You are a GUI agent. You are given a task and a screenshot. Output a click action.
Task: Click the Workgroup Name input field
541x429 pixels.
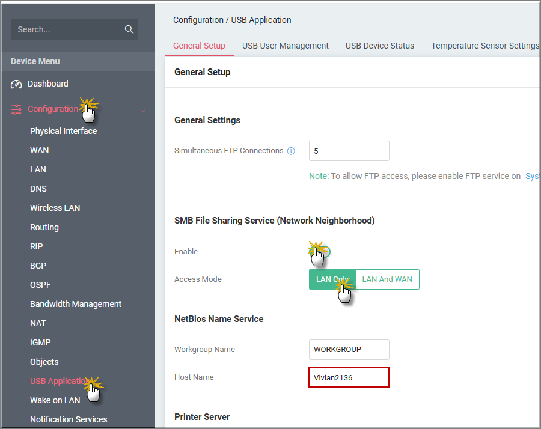point(349,350)
